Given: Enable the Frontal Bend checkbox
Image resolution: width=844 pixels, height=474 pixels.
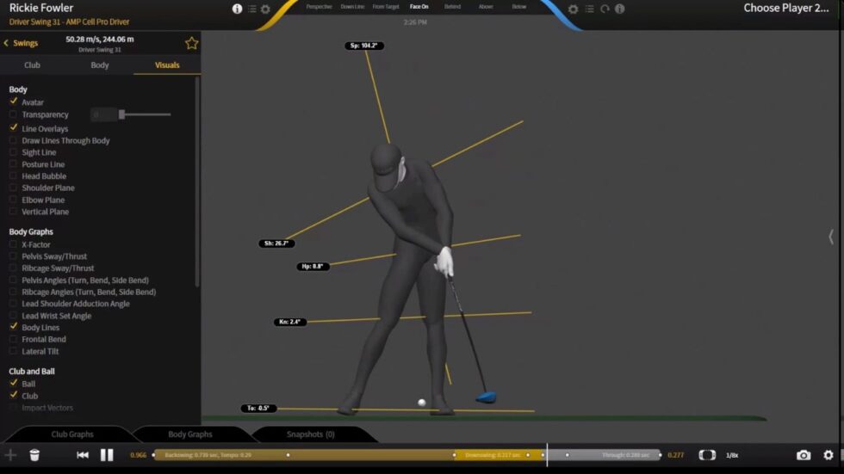Looking at the screenshot, I should click(x=14, y=339).
